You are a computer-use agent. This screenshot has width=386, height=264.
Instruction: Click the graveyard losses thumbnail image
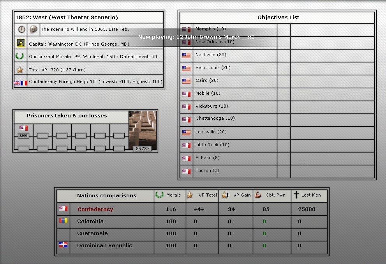pos(142,129)
